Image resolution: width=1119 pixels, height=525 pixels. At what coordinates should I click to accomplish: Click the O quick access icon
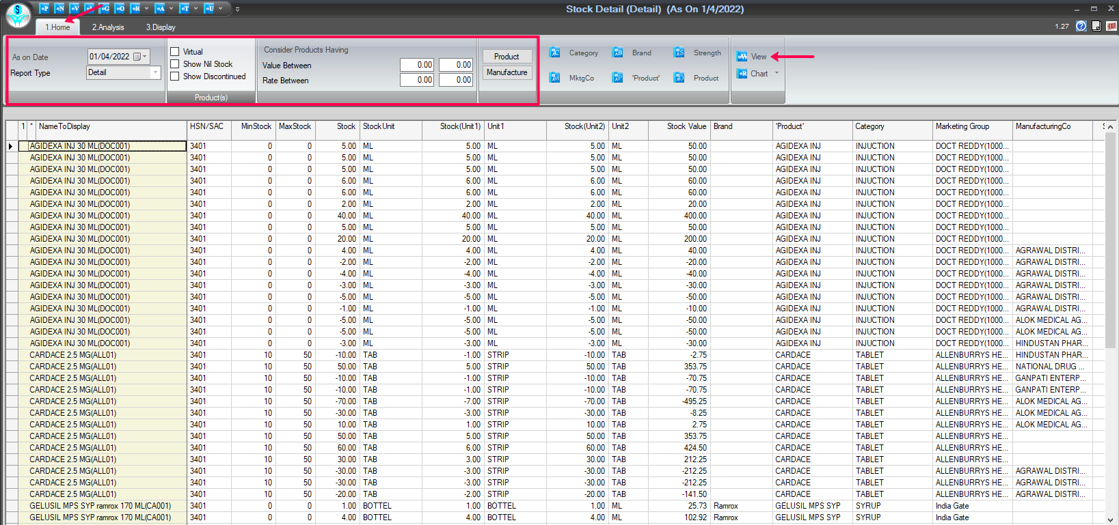click(120, 8)
